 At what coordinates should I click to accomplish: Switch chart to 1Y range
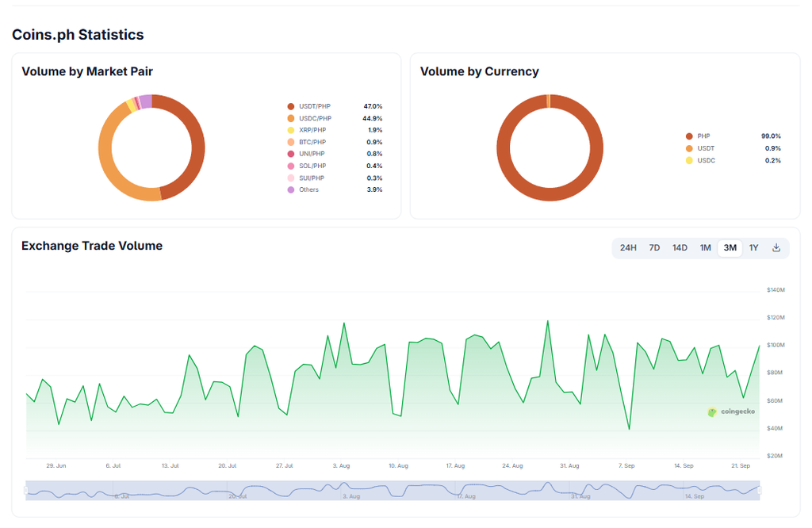tap(754, 248)
